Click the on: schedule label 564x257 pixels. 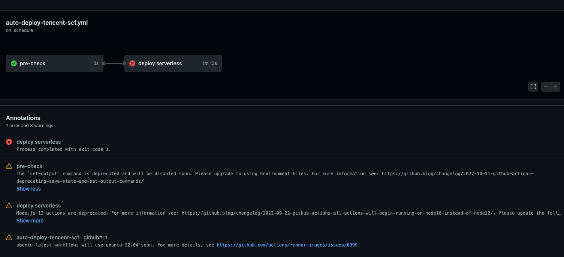coord(19,30)
